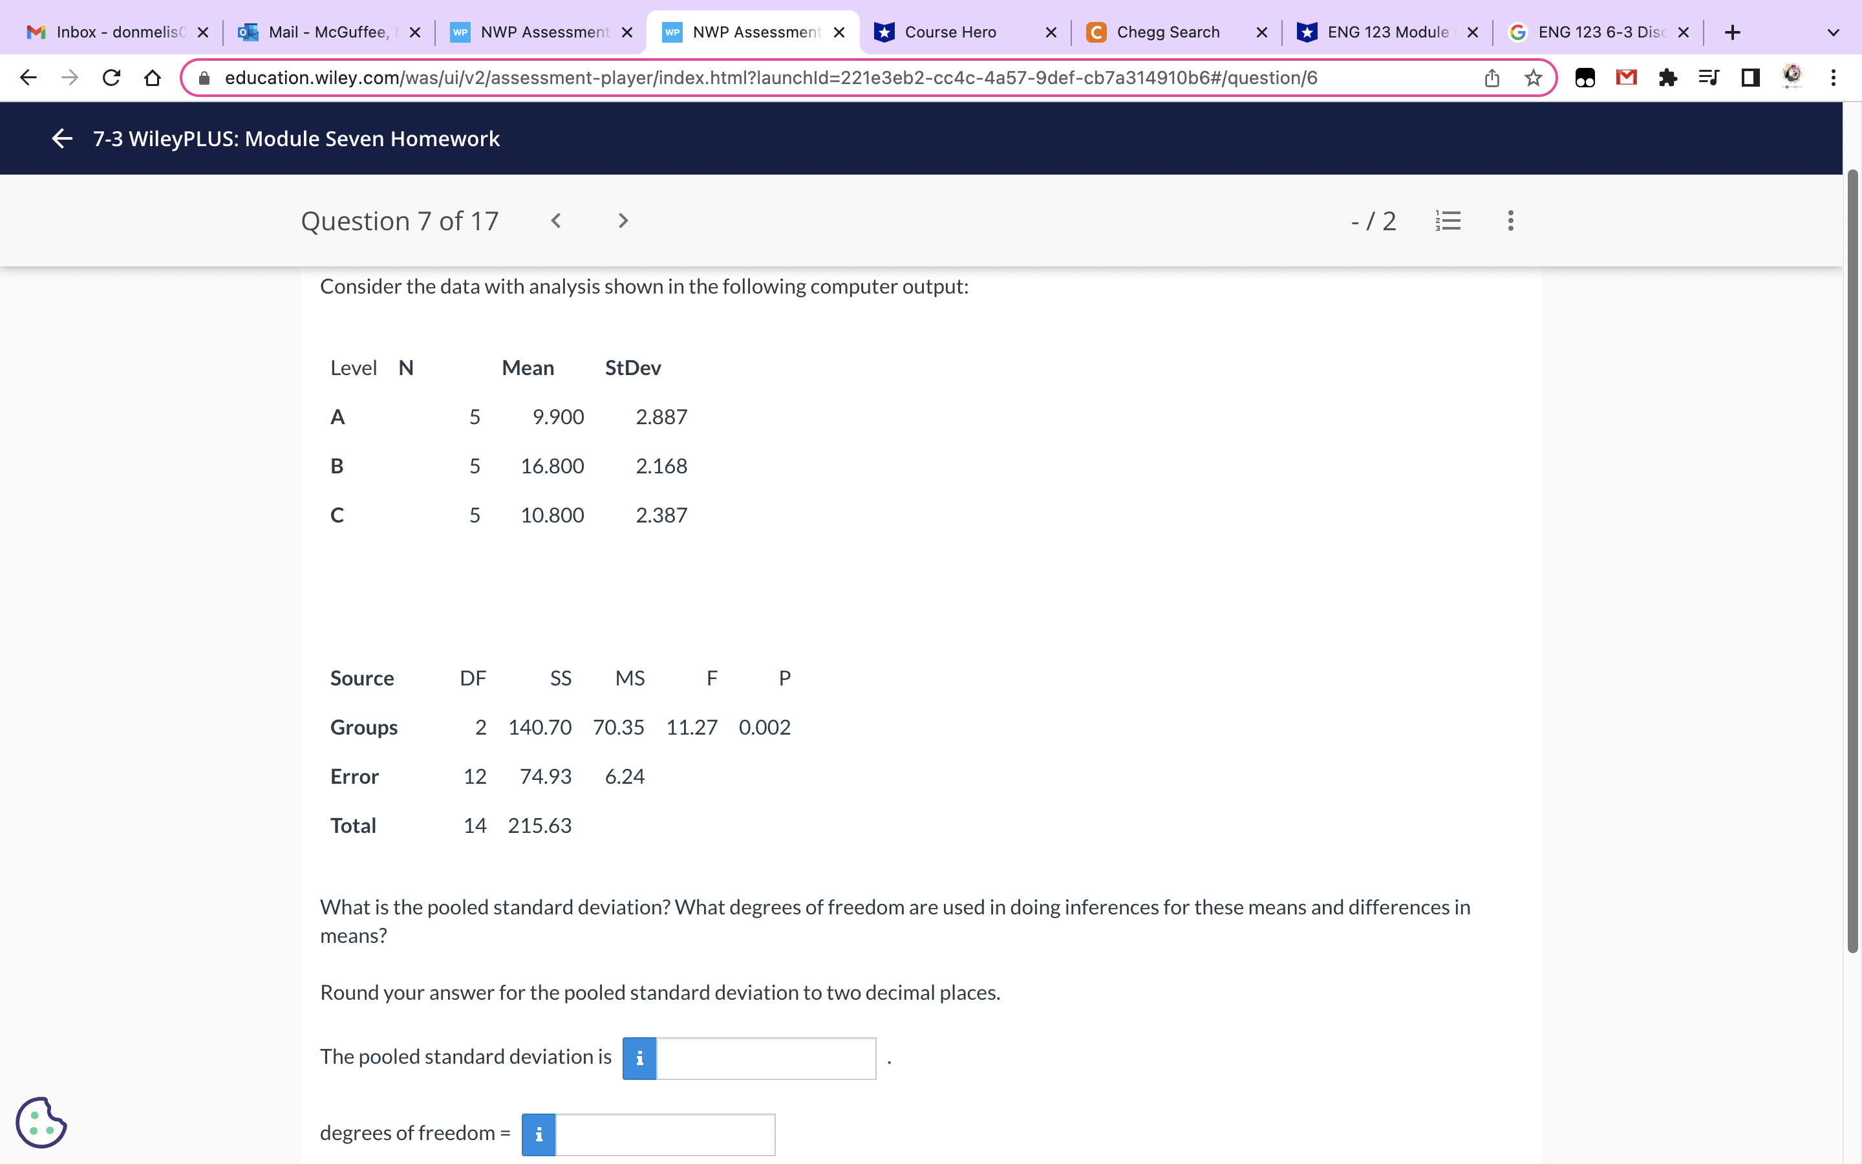Open the Extensions puzzle icon
Viewport: 1862px width, 1164px height.
(1667, 78)
